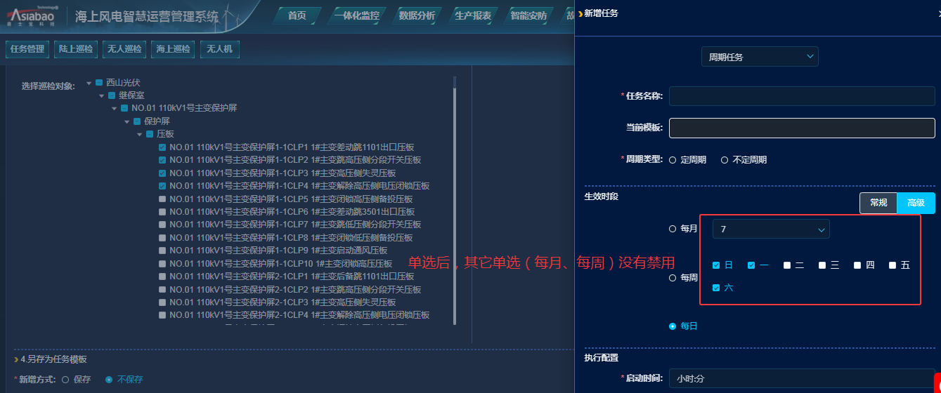Toggle the 保护屏 node checkbox
941x393 pixels.
(137, 121)
